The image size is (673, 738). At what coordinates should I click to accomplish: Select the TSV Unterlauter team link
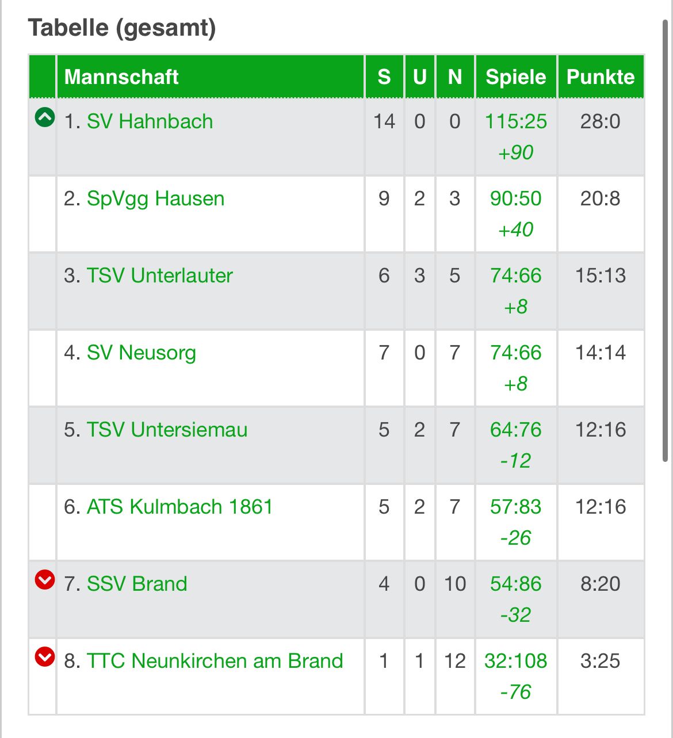click(x=159, y=276)
